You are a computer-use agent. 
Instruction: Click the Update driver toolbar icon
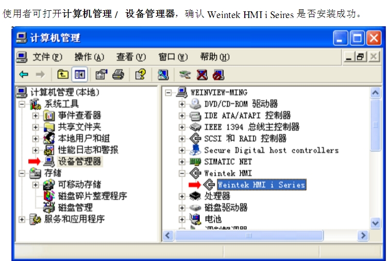pos(185,75)
